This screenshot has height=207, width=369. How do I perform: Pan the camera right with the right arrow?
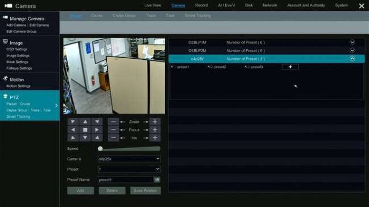point(97,130)
